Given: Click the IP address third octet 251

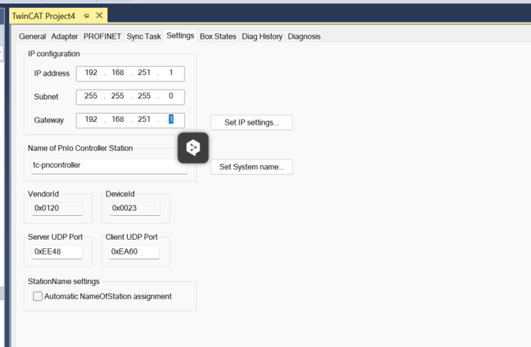Looking at the screenshot, I should click(x=144, y=73).
